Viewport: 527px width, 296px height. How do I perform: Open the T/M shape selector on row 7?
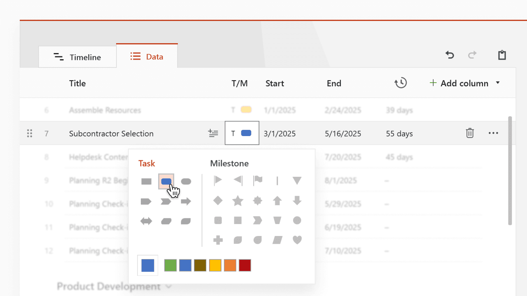tap(242, 133)
